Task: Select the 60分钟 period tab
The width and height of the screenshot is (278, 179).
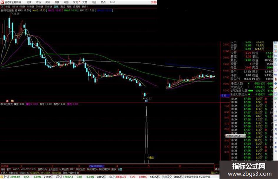Action: pyautogui.click(x=48, y=7)
